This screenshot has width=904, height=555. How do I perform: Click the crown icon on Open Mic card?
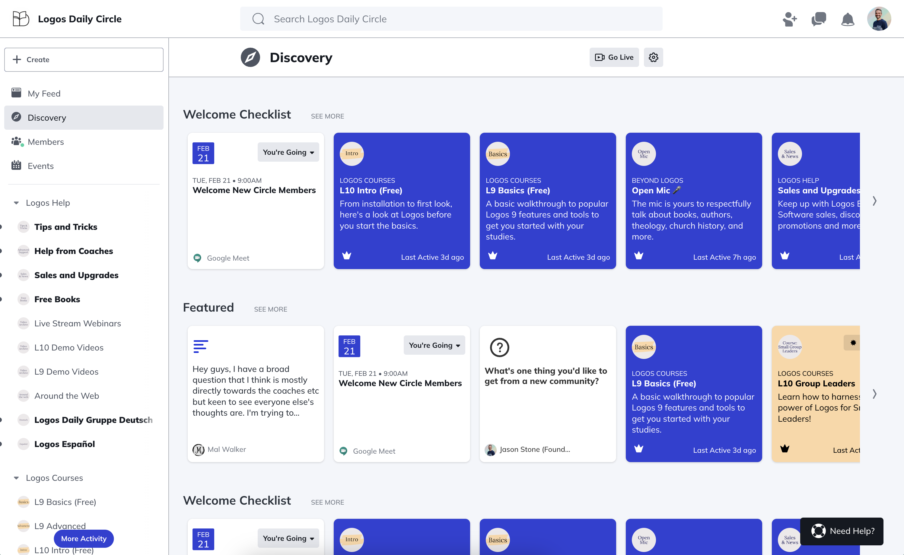(x=638, y=255)
